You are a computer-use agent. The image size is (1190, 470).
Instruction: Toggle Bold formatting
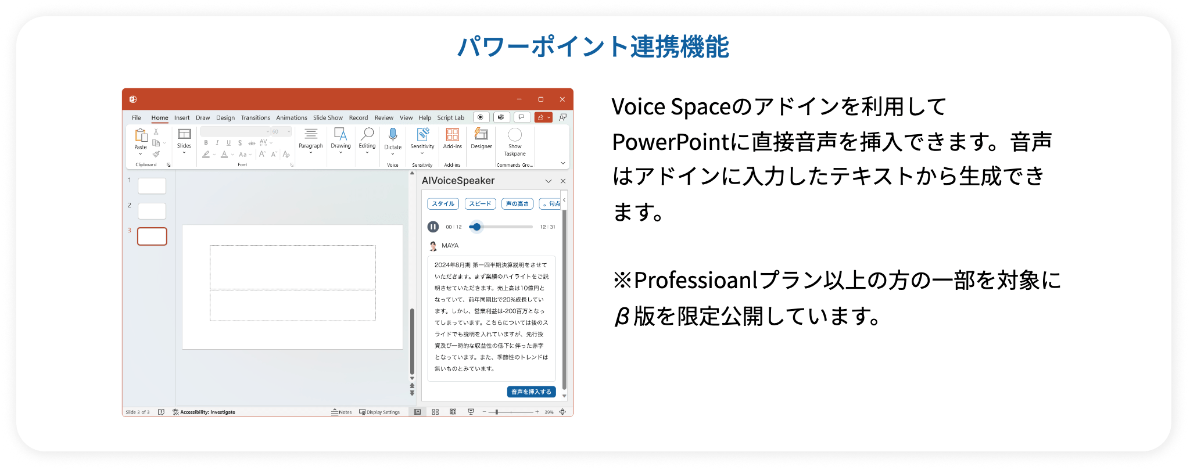[x=206, y=143]
